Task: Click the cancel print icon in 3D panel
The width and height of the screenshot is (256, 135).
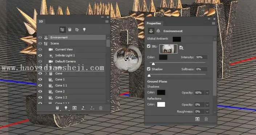Action: 92,108
